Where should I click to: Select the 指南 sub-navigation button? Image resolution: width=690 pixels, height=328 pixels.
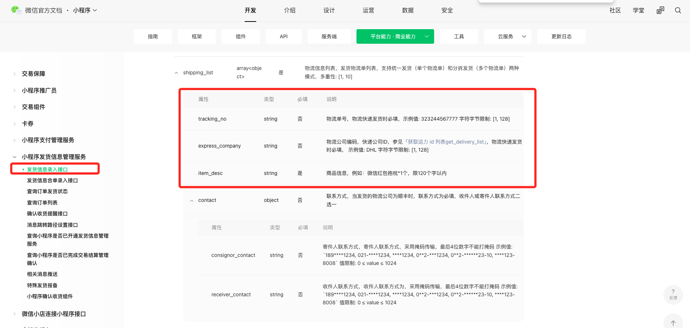[153, 36]
